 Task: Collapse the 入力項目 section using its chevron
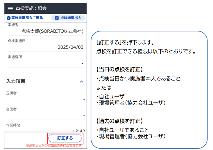pyautogui.click(x=81, y=81)
